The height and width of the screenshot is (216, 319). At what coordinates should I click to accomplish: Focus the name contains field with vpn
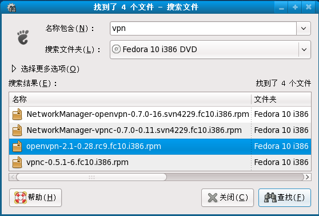click(x=203, y=28)
